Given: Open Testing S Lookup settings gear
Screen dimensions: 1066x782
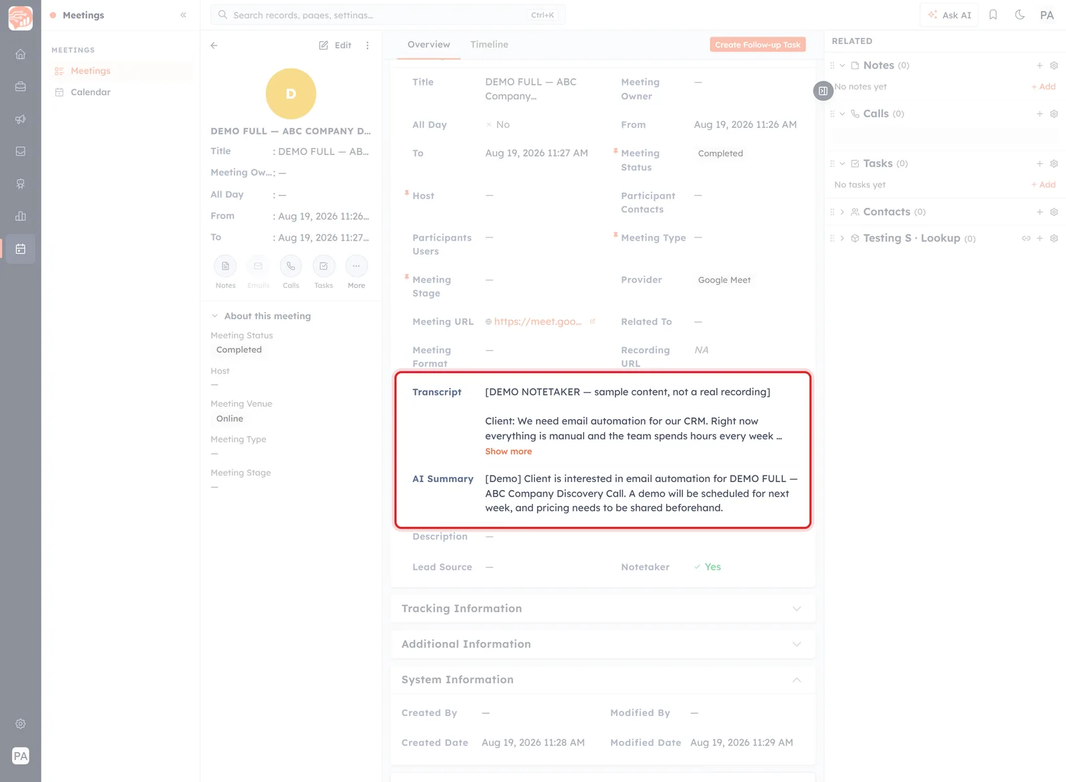Looking at the screenshot, I should tap(1054, 238).
